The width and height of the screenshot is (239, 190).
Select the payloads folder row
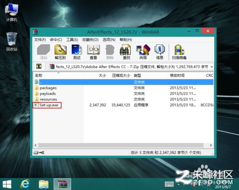pyautogui.click(x=123, y=94)
